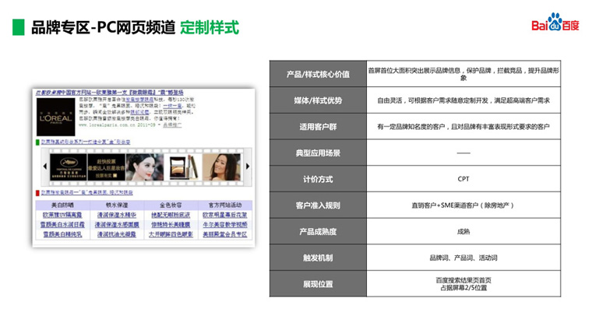This screenshot has width=592, height=333.
Task: Select the 展现位置 header cell
Action: tap(318, 284)
